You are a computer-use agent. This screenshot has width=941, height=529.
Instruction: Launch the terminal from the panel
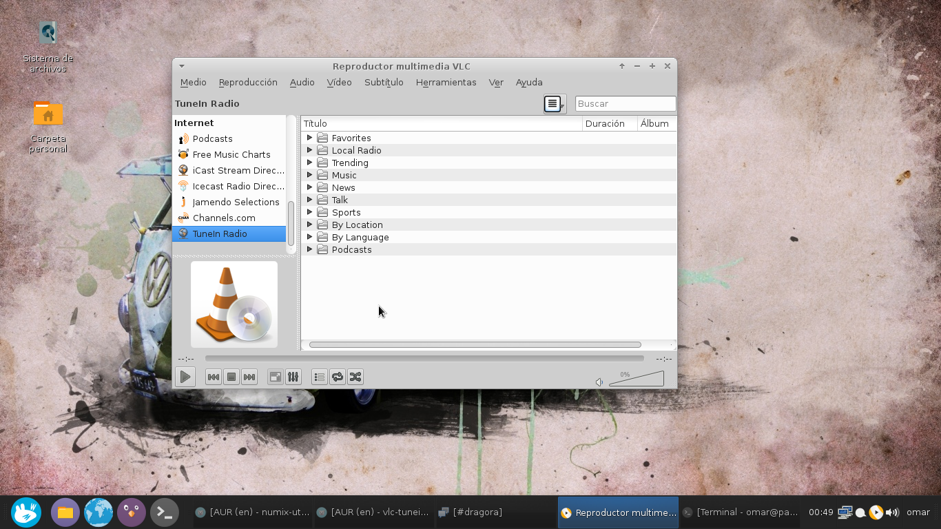tap(165, 512)
